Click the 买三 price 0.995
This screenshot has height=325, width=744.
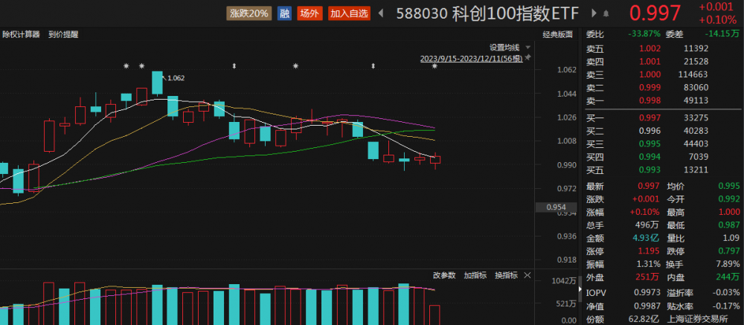pyautogui.click(x=650, y=144)
